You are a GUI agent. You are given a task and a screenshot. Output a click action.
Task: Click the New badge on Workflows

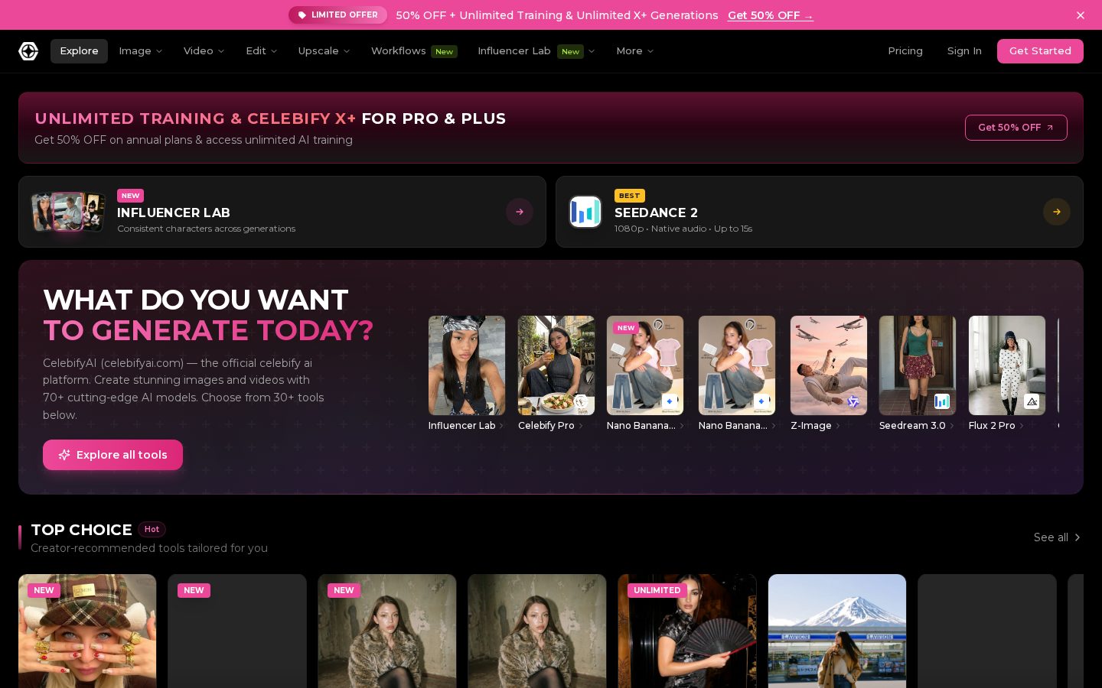point(444,52)
